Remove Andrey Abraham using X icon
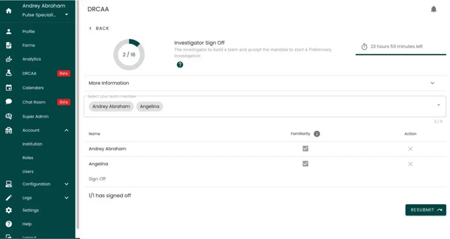The image size is (450, 239). pyautogui.click(x=410, y=149)
